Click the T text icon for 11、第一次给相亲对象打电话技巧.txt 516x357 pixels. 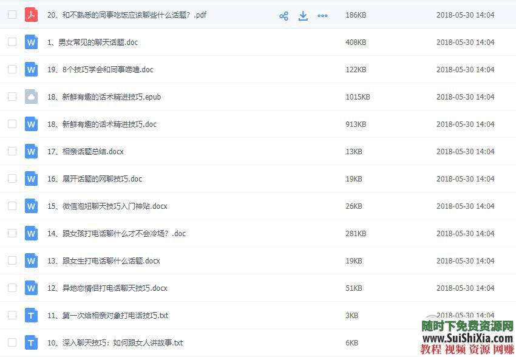[31, 315]
